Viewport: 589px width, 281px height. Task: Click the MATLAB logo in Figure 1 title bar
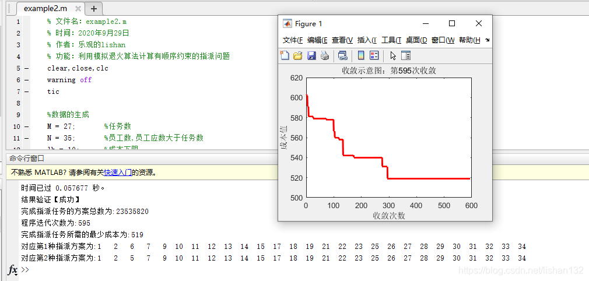288,24
